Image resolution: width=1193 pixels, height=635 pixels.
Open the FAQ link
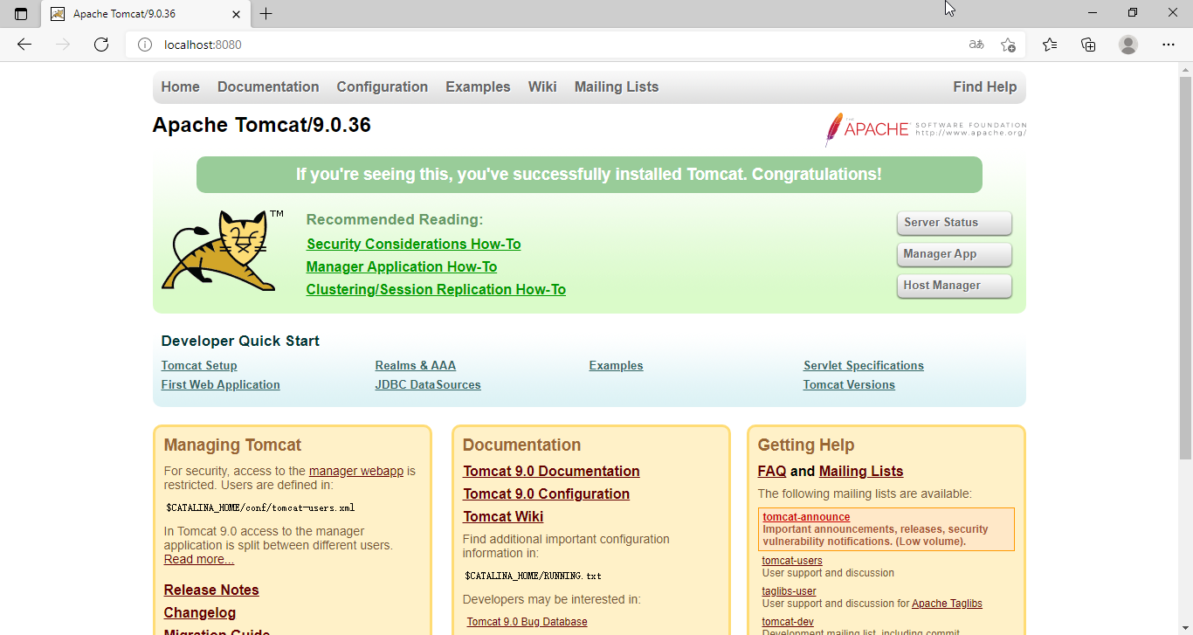click(772, 472)
